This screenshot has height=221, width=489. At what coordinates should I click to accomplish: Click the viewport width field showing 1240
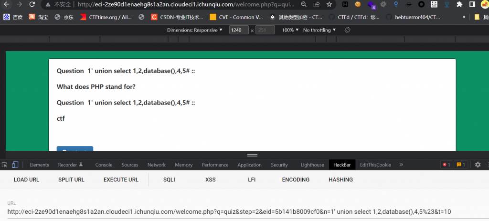238,30
